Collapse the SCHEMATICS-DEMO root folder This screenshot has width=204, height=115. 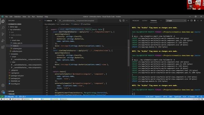(x=15, y=24)
